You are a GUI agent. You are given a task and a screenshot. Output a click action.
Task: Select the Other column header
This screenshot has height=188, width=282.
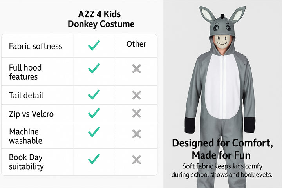(x=136, y=44)
